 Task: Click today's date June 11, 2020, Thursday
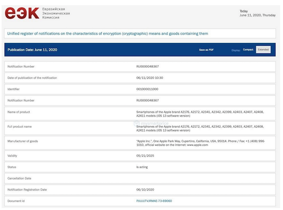258,15
